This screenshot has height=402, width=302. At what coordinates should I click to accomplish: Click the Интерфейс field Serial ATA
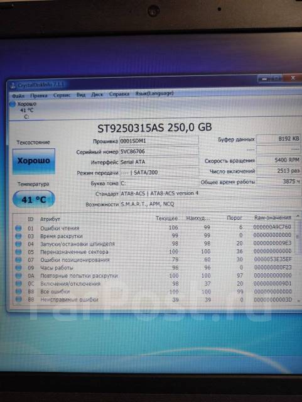click(159, 162)
